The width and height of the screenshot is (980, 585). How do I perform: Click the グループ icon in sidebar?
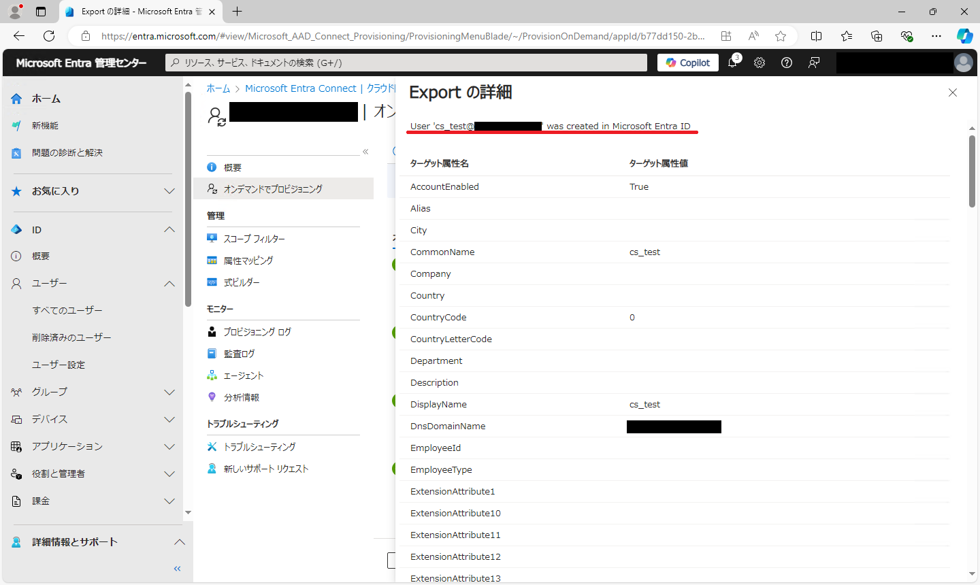16,392
